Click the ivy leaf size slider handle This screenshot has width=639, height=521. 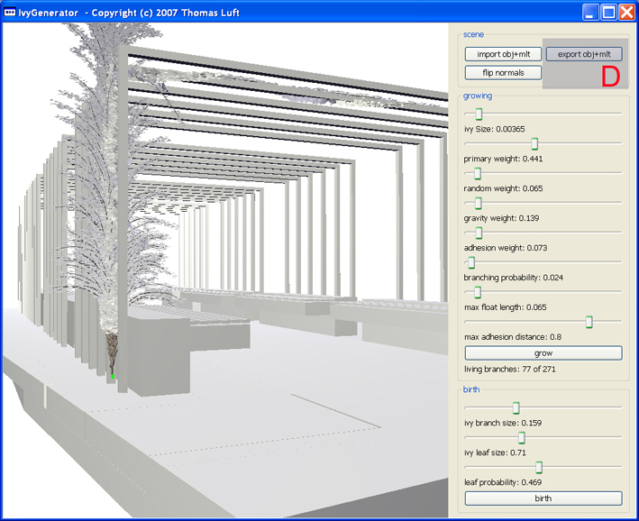[x=521, y=437]
